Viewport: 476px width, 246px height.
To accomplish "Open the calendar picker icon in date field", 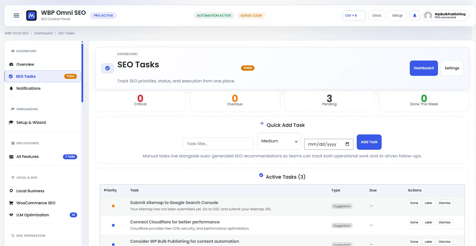I will tap(347, 144).
